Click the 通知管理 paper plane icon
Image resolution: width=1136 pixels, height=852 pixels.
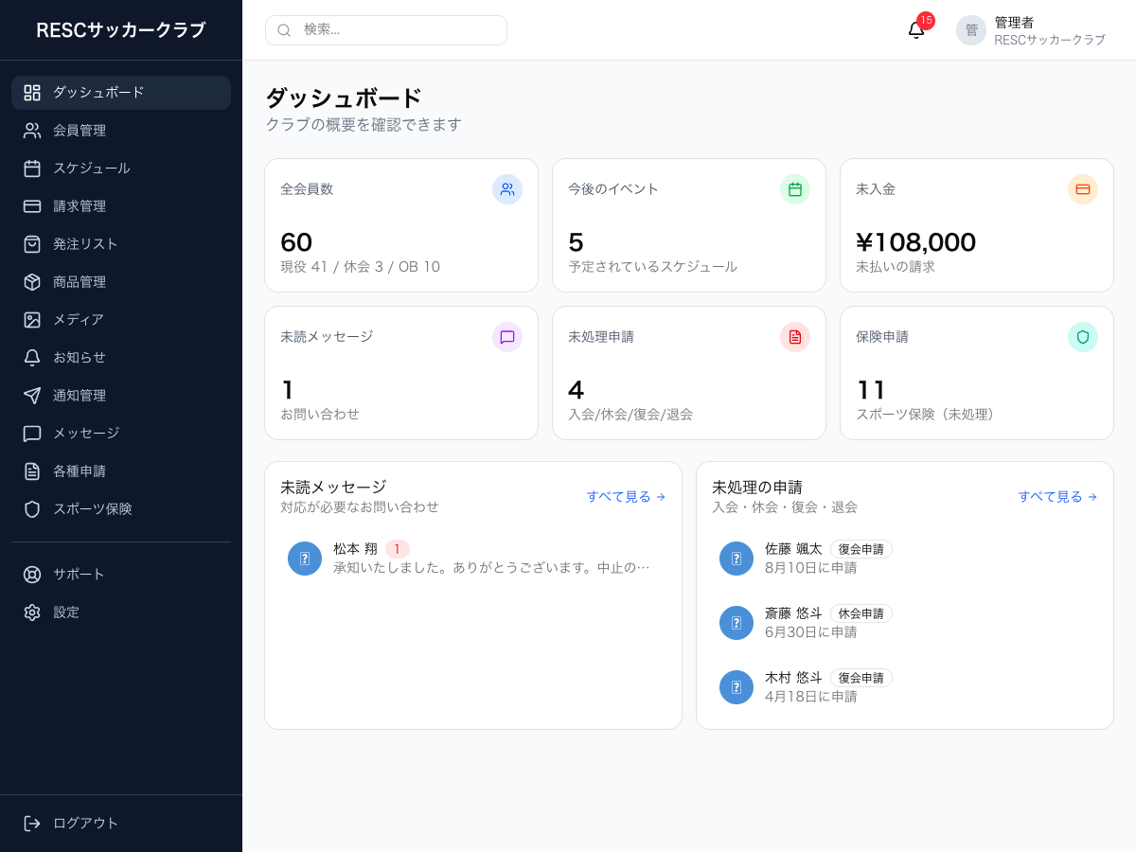coord(32,396)
